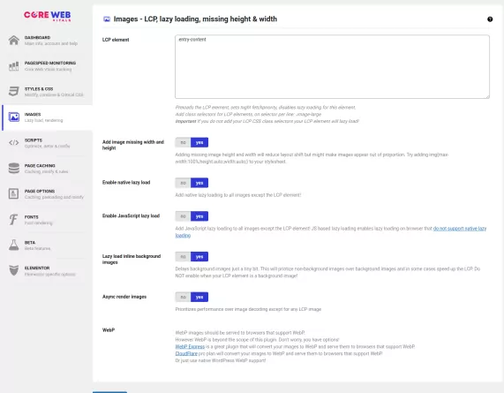Click the Scripts code brackets icon
Image resolution: width=504 pixels, height=393 pixels.
click(14, 142)
